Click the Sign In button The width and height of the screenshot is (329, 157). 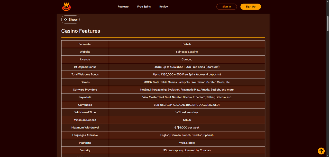tap(226, 7)
